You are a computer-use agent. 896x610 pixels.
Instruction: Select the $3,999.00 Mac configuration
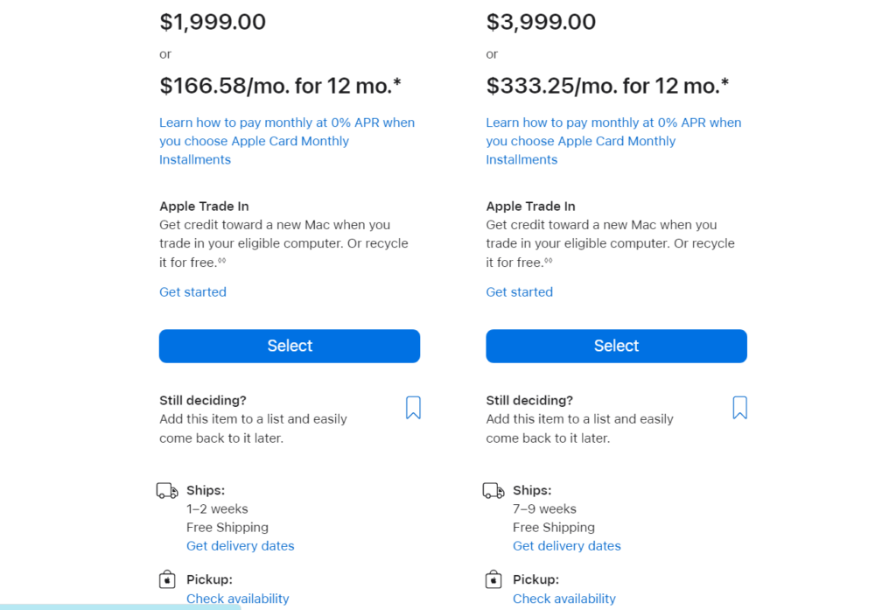click(x=616, y=346)
